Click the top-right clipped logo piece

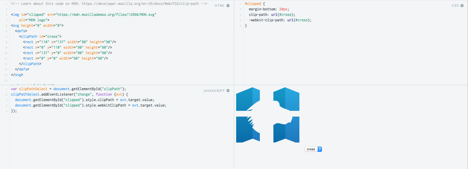click(286, 99)
